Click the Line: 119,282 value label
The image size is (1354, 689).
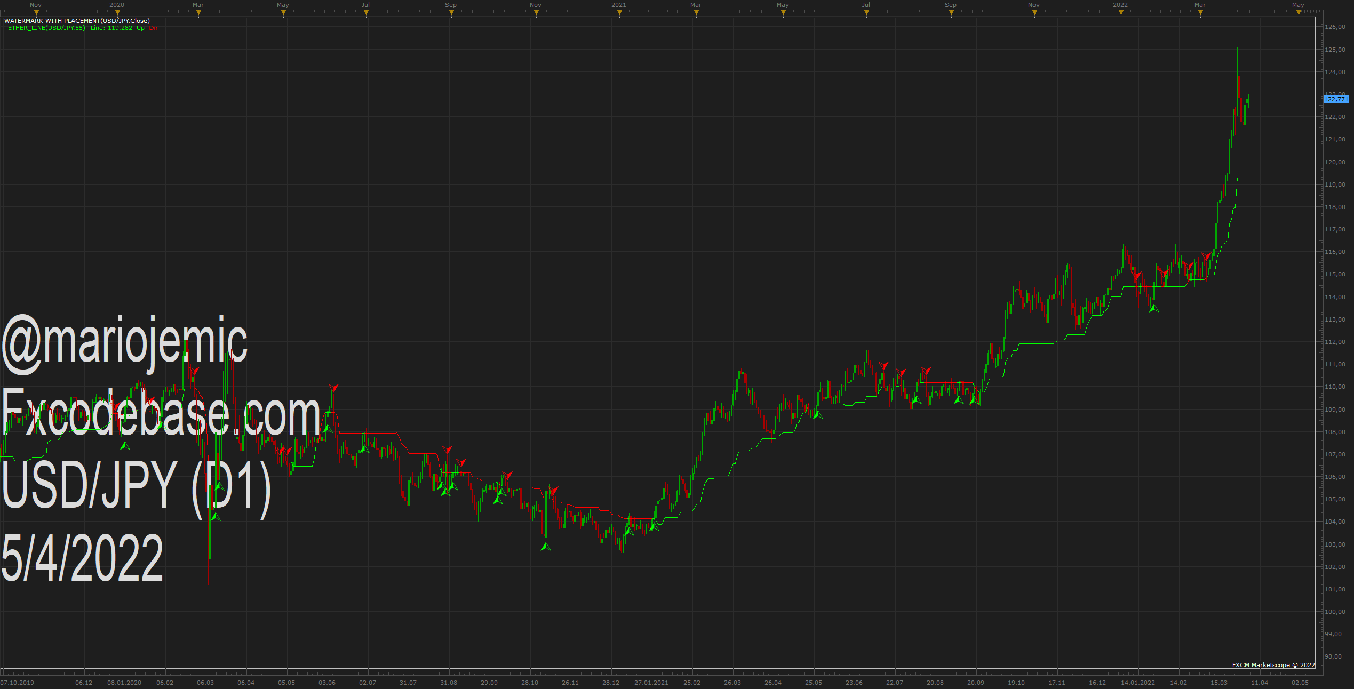(111, 28)
